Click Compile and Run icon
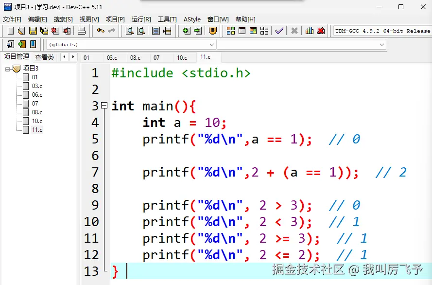The width and height of the screenshot is (432, 285). pyautogui.click(x=253, y=31)
